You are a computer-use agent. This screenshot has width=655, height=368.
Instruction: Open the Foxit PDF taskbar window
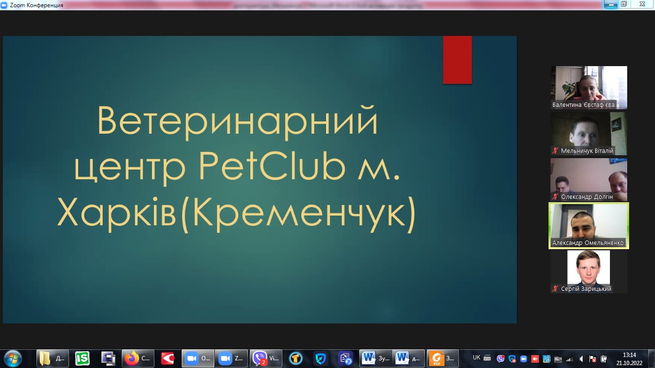click(443, 358)
